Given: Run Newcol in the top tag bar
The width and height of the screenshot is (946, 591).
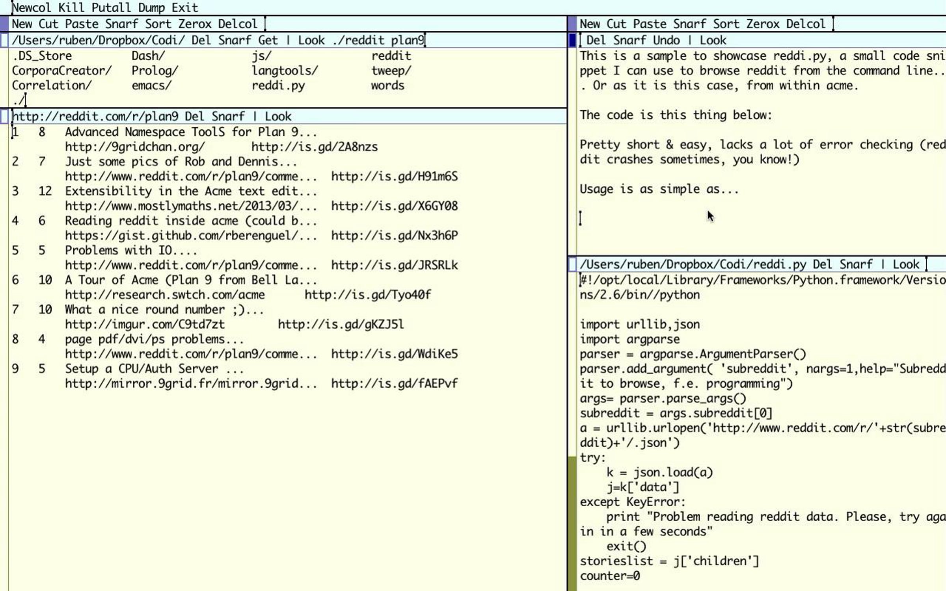Looking at the screenshot, I should [32, 7].
